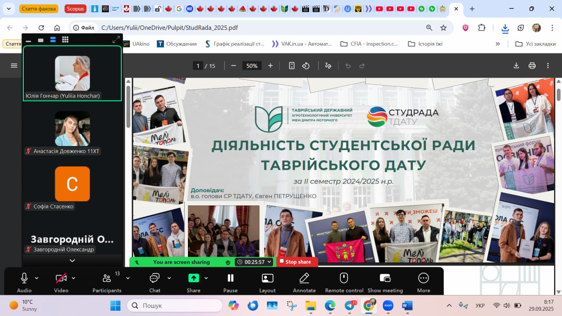This screenshot has height=316, width=562.
Task: Expand the Zoom video panel to full size
Action: point(116,40)
